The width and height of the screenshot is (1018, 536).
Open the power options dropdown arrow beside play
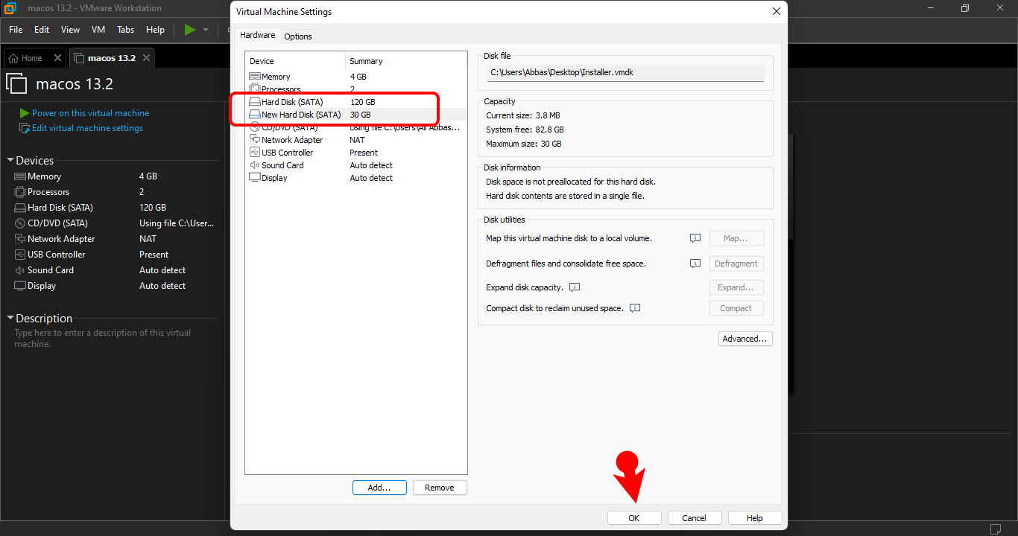coord(206,30)
